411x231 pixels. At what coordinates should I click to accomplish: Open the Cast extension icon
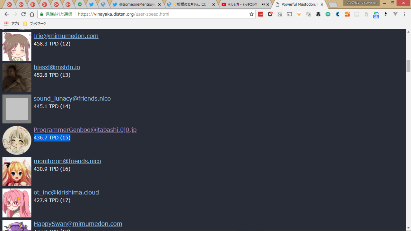pos(289,14)
